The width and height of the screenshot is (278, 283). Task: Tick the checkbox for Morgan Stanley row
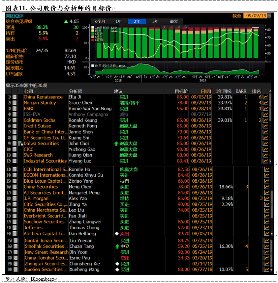(x=15, y=103)
